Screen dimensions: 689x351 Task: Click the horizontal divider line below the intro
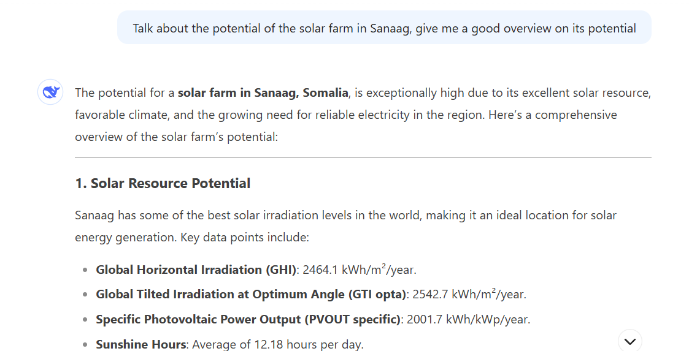pos(363,158)
